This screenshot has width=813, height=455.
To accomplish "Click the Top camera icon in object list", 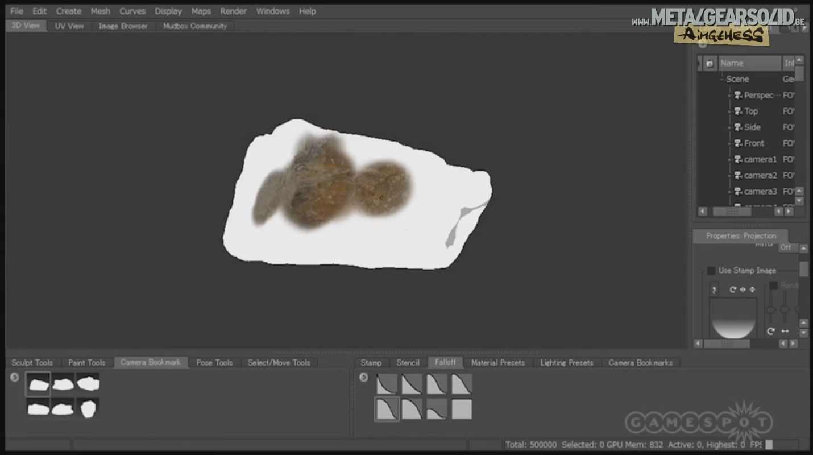I will point(738,111).
